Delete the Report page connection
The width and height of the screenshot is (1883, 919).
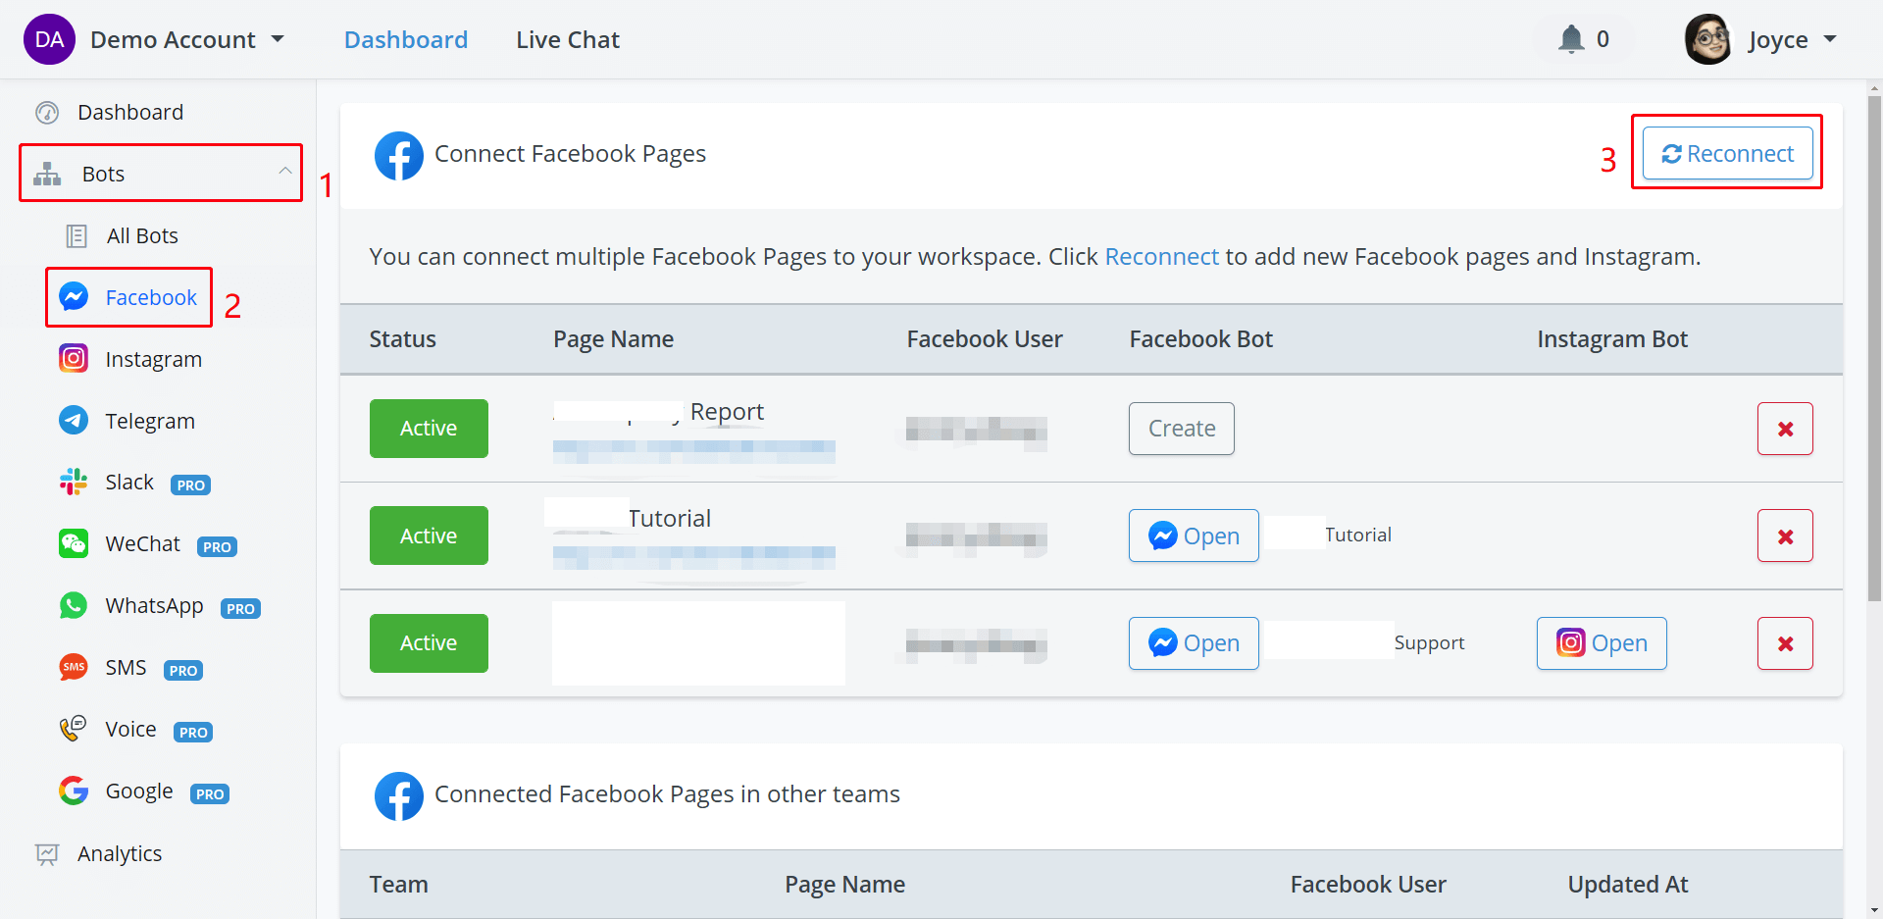(x=1785, y=429)
